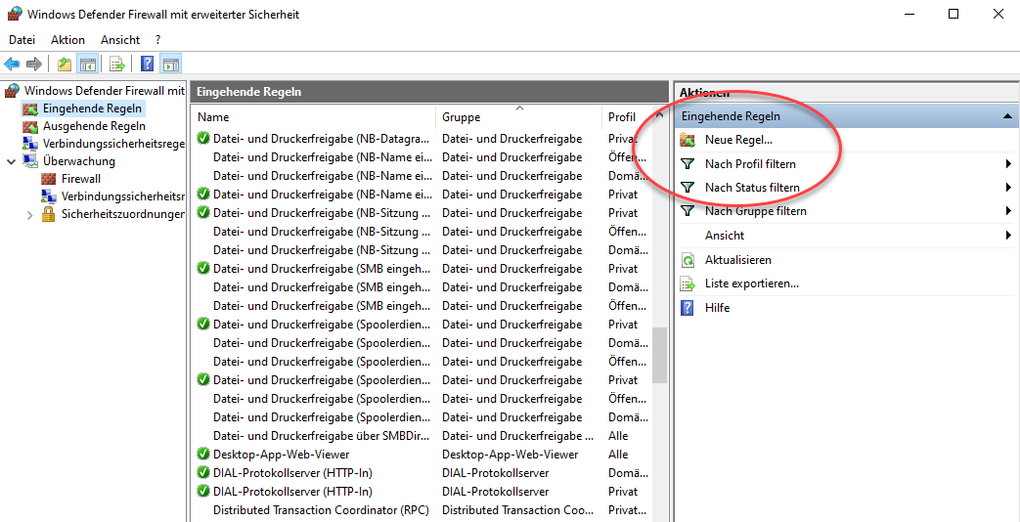Click group cell 'Datei- und Druckerfreigabe ...' of SMBDir row
The image size is (1020, 522).
click(517, 436)
